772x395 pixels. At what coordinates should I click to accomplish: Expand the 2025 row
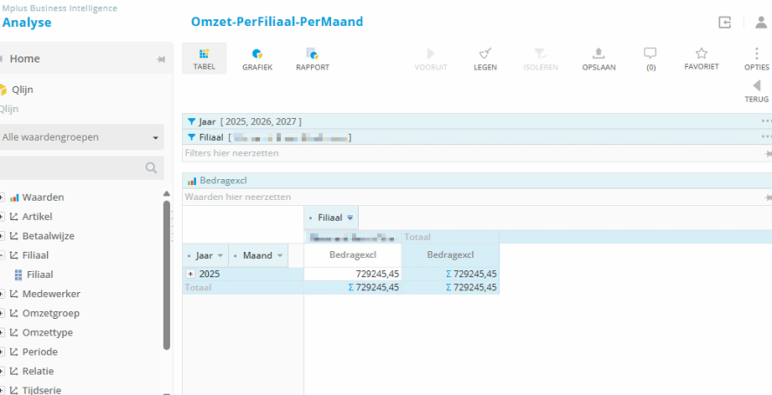[191, 274]
